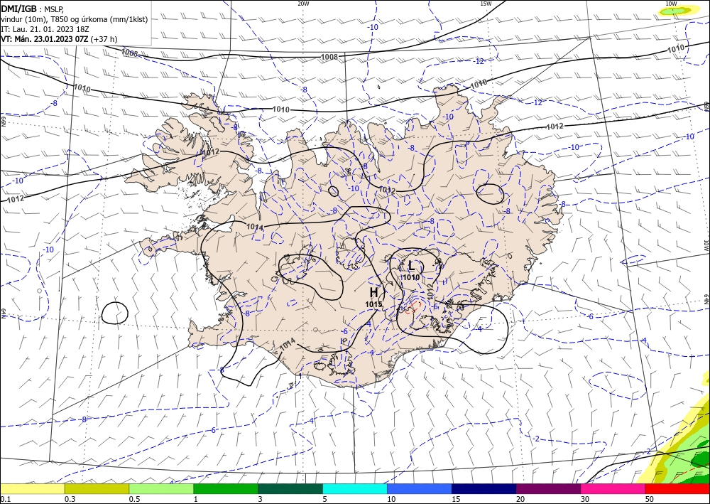Pick the cyan 5 mm legend swatch
710x504 pixels.
tap(355, 489)
